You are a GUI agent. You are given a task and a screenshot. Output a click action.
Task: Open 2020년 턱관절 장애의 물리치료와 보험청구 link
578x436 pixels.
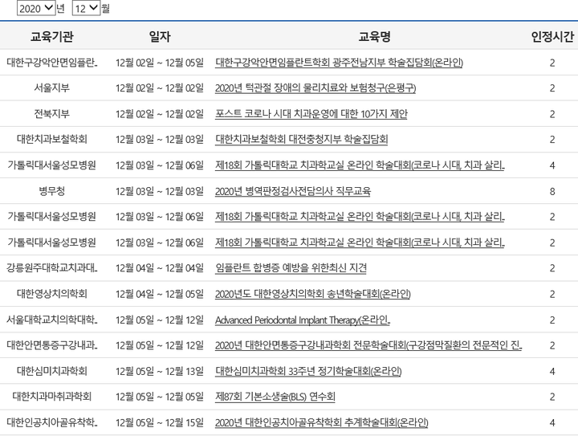315,88
